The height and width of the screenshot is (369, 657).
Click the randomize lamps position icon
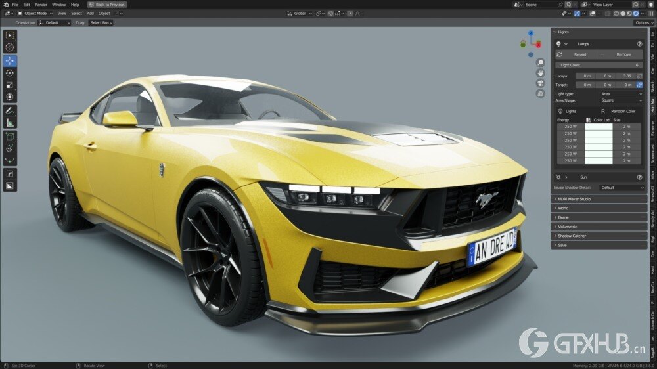click(639, 76)
